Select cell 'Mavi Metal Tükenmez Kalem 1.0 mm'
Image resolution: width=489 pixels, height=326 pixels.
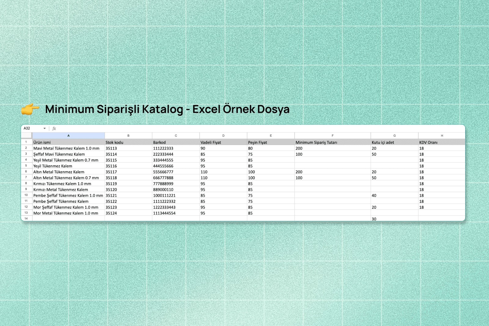pyautogui.click(x=68, y=148)
